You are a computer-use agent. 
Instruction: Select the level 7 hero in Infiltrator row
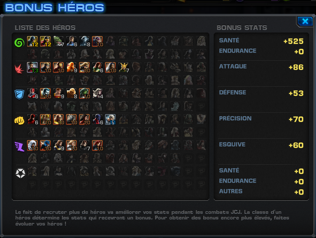point(84,145)
